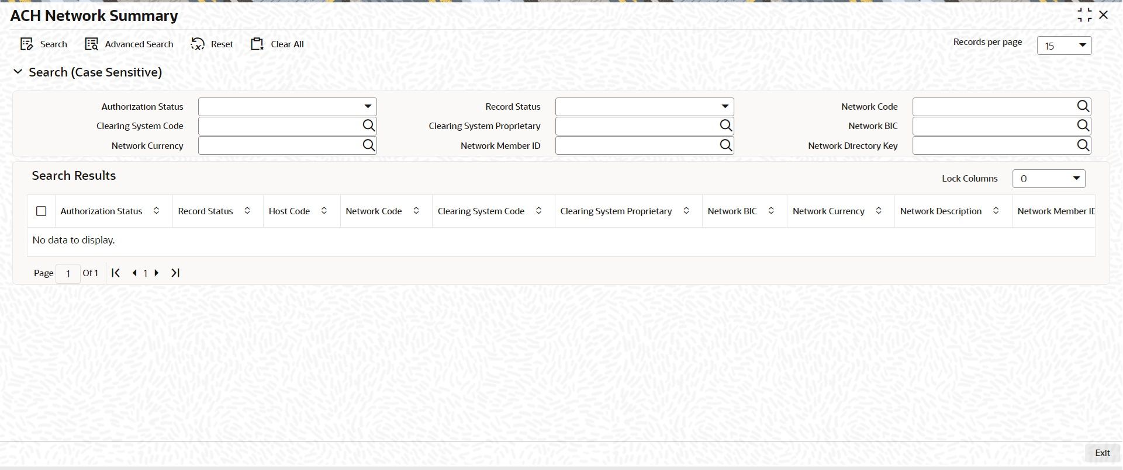
Task: Go to last page of results
Action: pyautogui.click(x=175, y=273)
